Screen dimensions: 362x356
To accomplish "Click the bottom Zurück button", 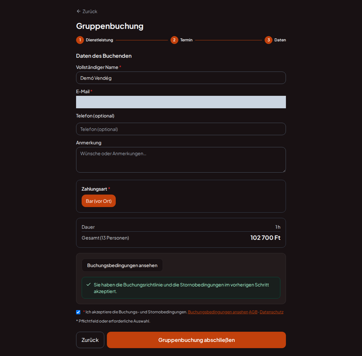I will click(90, 340).
